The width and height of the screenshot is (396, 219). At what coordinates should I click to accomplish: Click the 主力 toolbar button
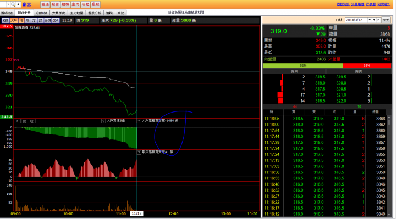click(75, 4)
